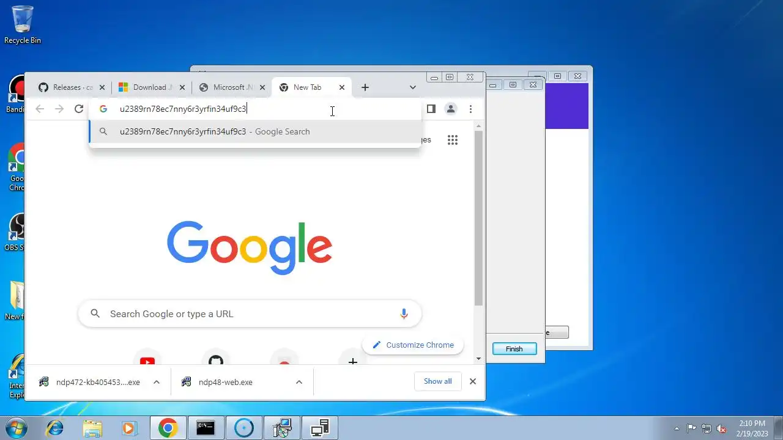Image resolution: width=783 pixels, height=440 pixels.
Task: Switch to the installer in taskbar
Action: pyautogui.click(x=281, y=428)
